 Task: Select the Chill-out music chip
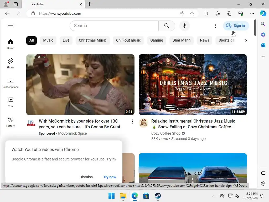[x=128, y=40]
